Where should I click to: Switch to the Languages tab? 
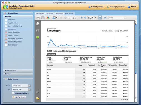59,14
